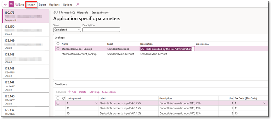The width and height of the screenshot is (272, 120).
Task: Click Import in the action bar
Action: (31, 5)
